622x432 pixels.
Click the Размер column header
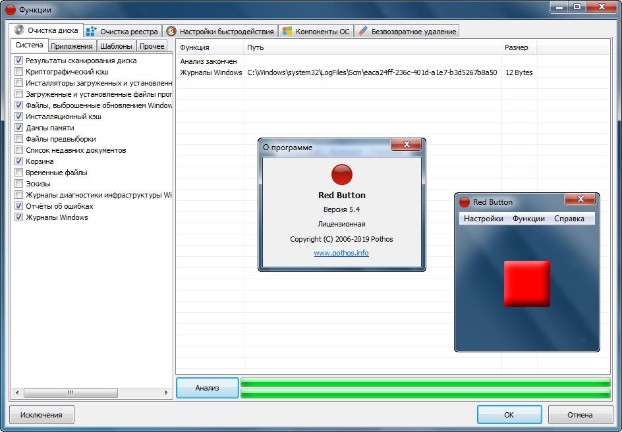point(516,47)
